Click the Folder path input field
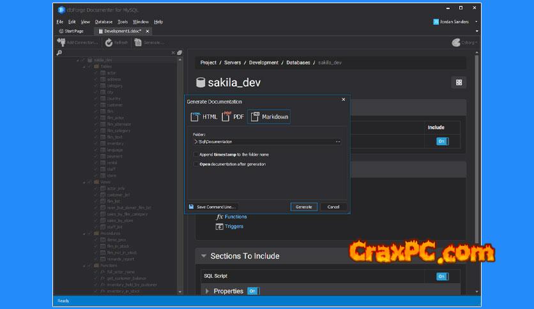 [x=263, y=142]
